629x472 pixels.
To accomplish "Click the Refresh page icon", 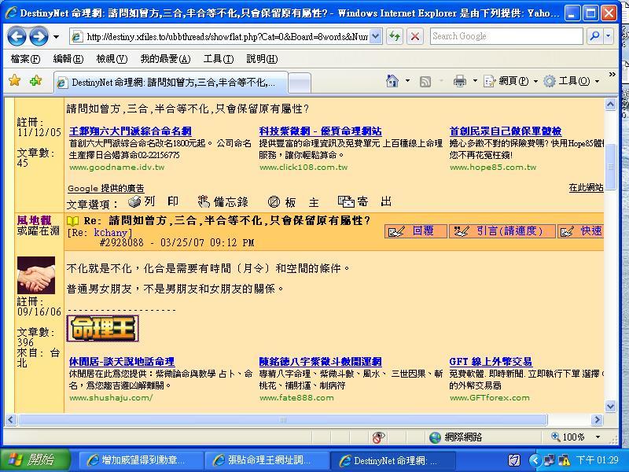I will [x=395, y=36].
